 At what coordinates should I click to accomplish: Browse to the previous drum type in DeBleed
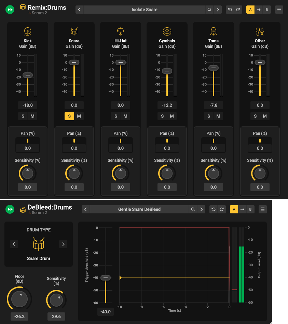point(14,244)
